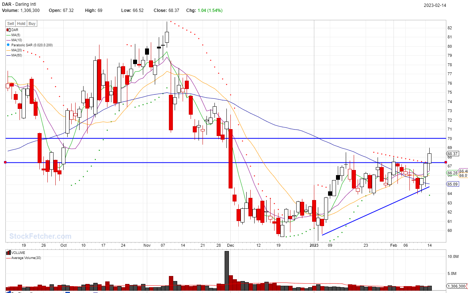Image resolution: width=468 pixels, height=293 pixels.
Task: Click the 'High: 69' header value
Action: point(94,10)
